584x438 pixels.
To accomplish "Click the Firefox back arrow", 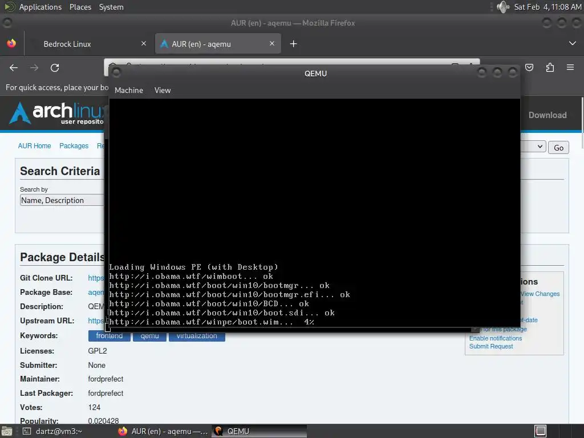I will (x=14, y=68).
